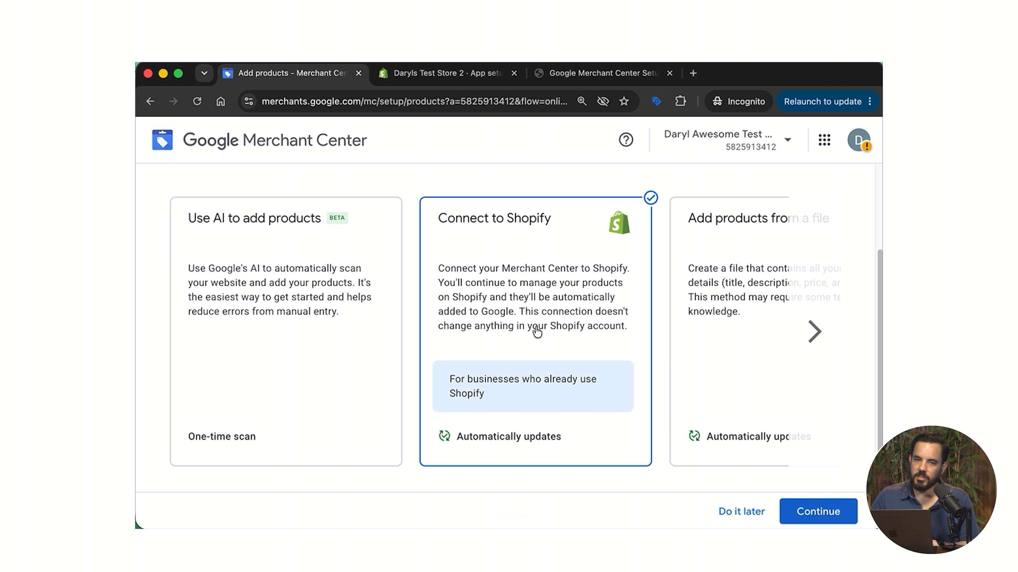Select the Connect to Shopify card
Image resolution: width=1018 pixels, height=572 pixels.
click(535, 332)
